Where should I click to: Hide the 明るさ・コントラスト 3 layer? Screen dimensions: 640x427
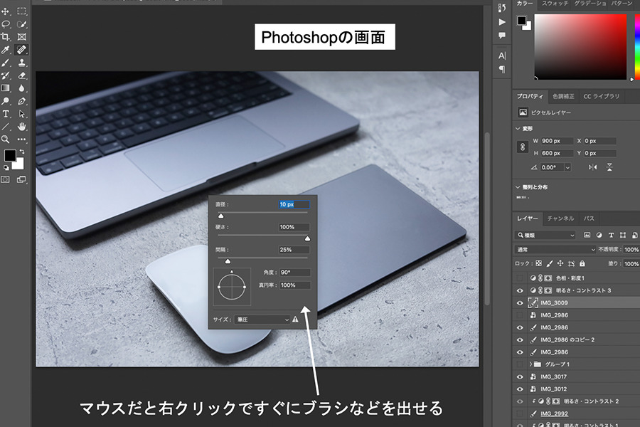(x=520, y=290)
